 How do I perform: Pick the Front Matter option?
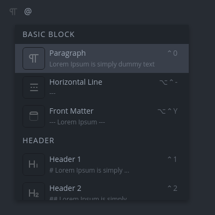point(102,116)
